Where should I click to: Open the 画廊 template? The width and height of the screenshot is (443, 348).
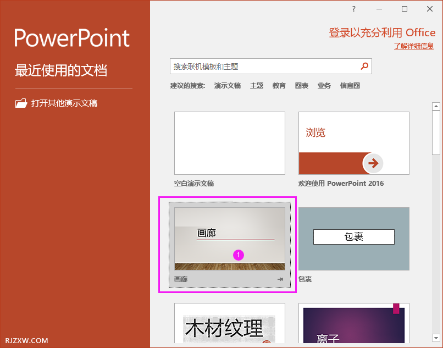click(x=229, y=239)
